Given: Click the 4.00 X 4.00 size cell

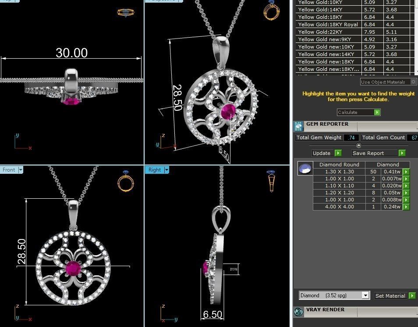Looking at the screenshot, I should [339, 207].
